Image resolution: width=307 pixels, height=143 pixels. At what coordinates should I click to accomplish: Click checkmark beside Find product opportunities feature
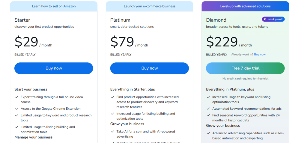tap(112, 97)
